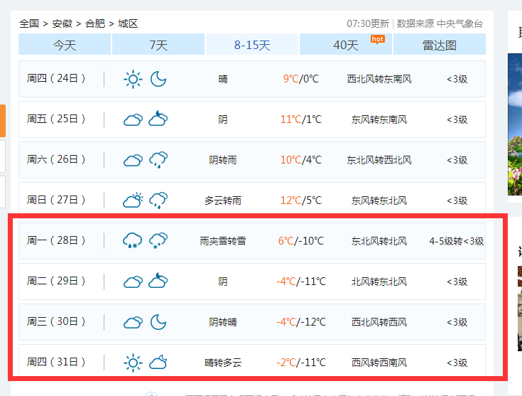Select the 8-15天 forecast tab
522x396 pixels.
tap(252, 44)
